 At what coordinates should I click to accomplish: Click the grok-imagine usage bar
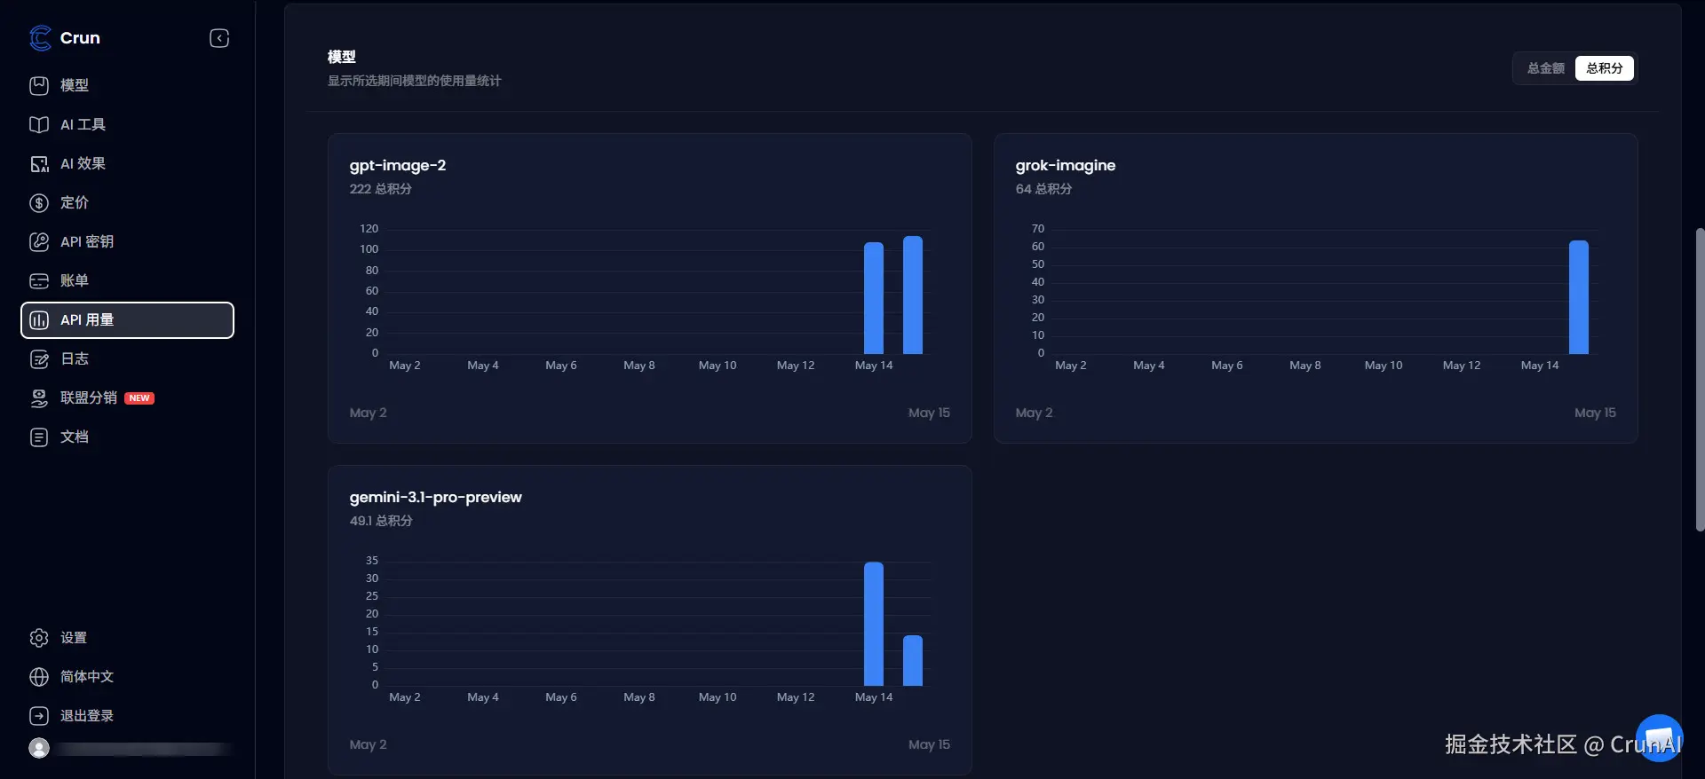[x=1579, y=297]
